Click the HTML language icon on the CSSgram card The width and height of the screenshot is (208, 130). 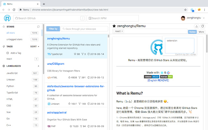coord(49,77)
